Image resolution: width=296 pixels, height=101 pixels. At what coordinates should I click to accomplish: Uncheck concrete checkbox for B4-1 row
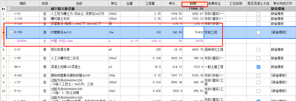258,67
